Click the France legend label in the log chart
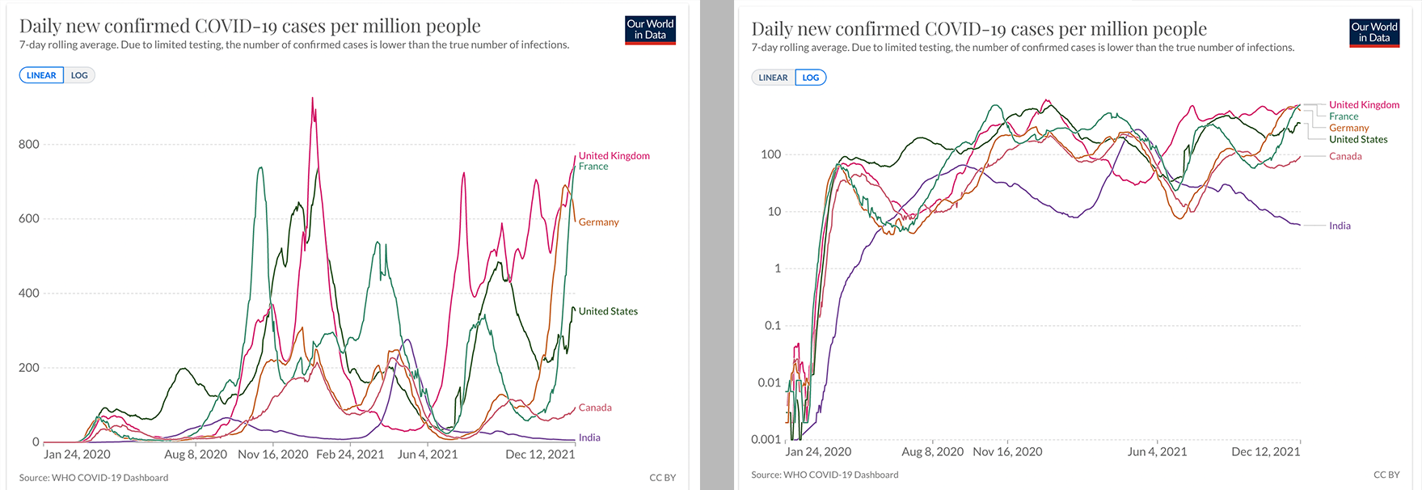The image size is (1422, 490). [1344, 116]
